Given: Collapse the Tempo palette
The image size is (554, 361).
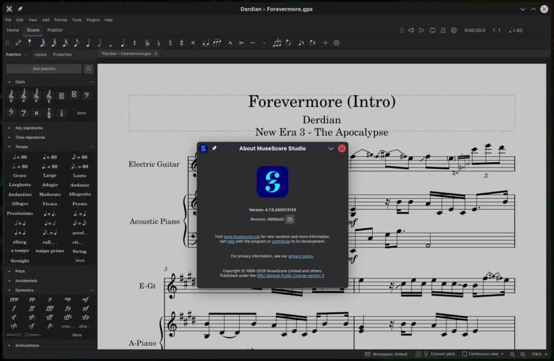Looking at the screenshot, I should point(10,147).
